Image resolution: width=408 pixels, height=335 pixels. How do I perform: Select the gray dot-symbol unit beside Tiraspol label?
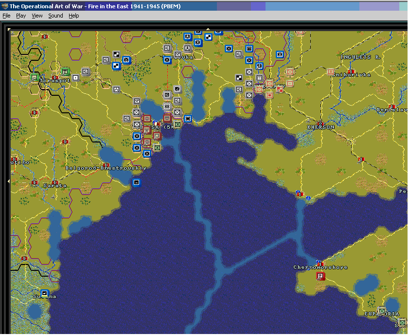(76, 78)
